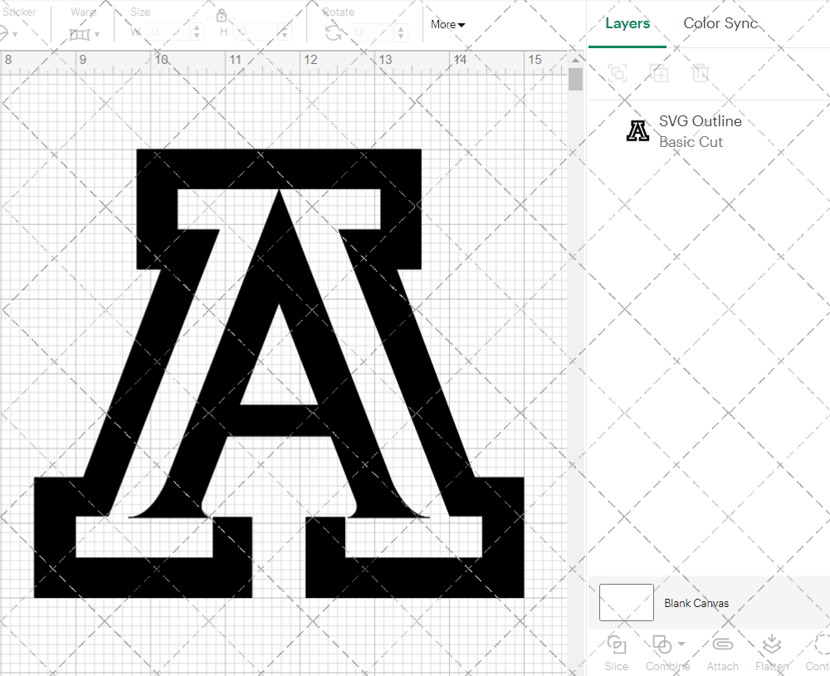Select the Attach tool

(722, 652)
